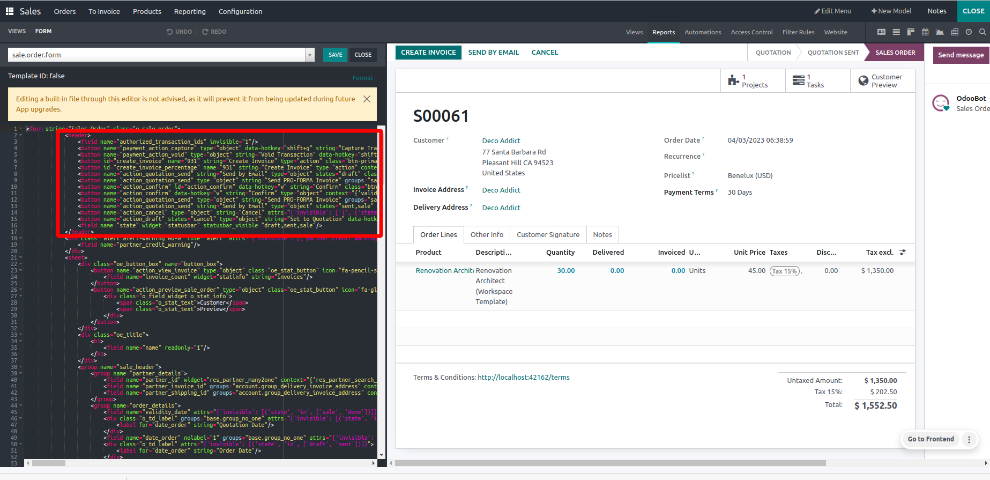This screenshot has width=990, height=480.
Task: Open the terms link localhost:42162/terms
Action: click(524, 378)
